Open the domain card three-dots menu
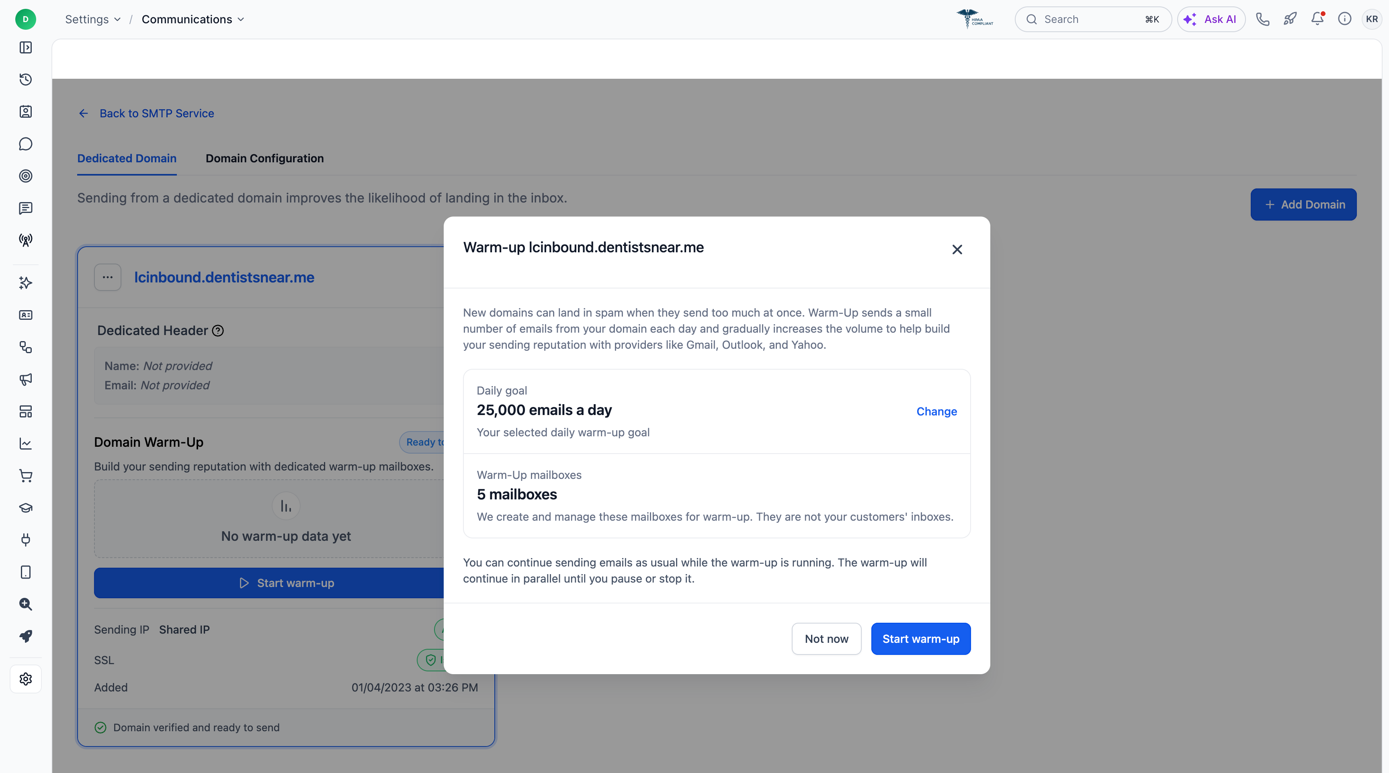Image resolution: width=1389 pixels, height=773 pixels. click(108, 278)
